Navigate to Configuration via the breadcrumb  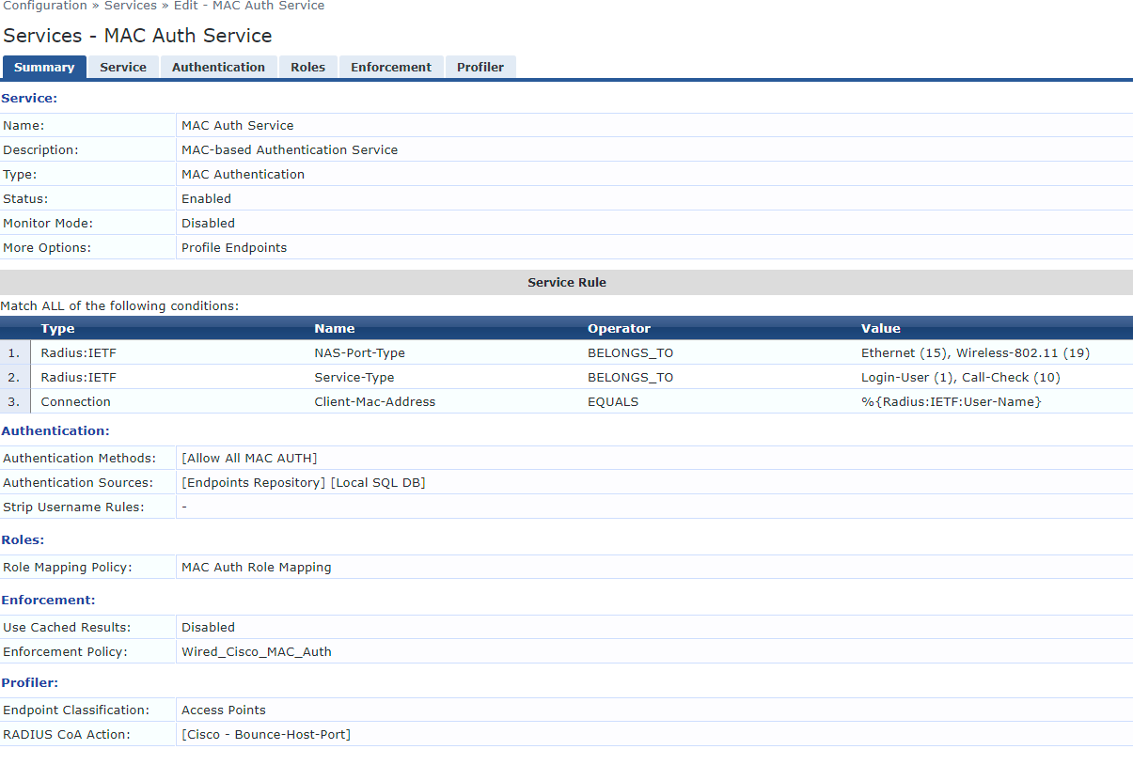point(45,6)
